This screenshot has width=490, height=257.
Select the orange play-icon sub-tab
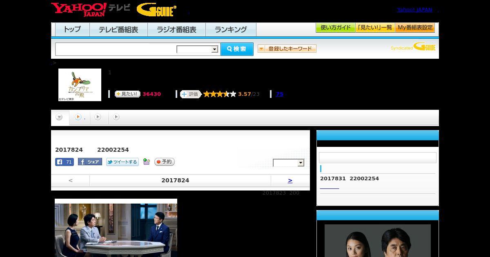coord(79,117)
